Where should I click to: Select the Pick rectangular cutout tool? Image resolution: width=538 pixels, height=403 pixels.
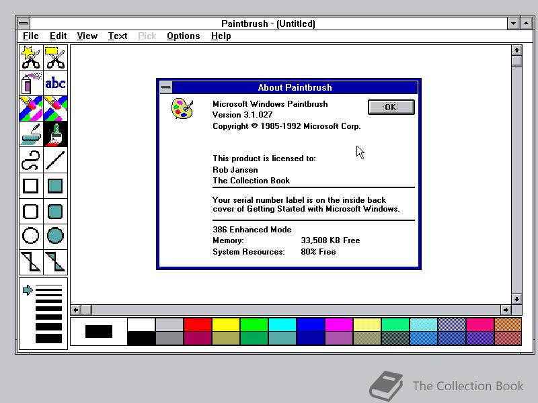coord(56,58)
